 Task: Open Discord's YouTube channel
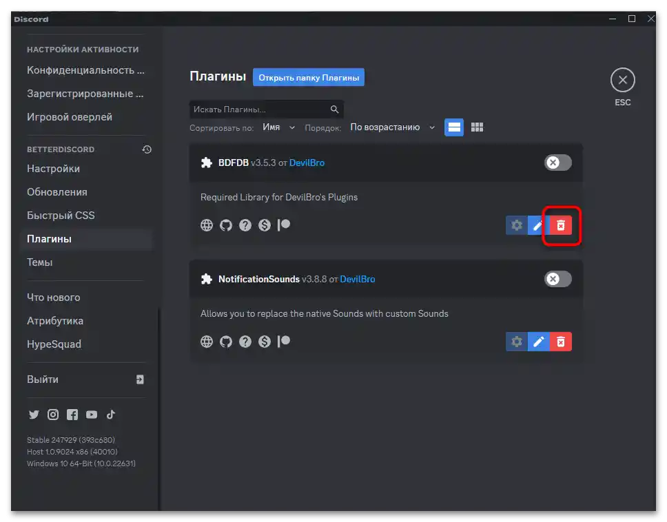pos(92,415)
